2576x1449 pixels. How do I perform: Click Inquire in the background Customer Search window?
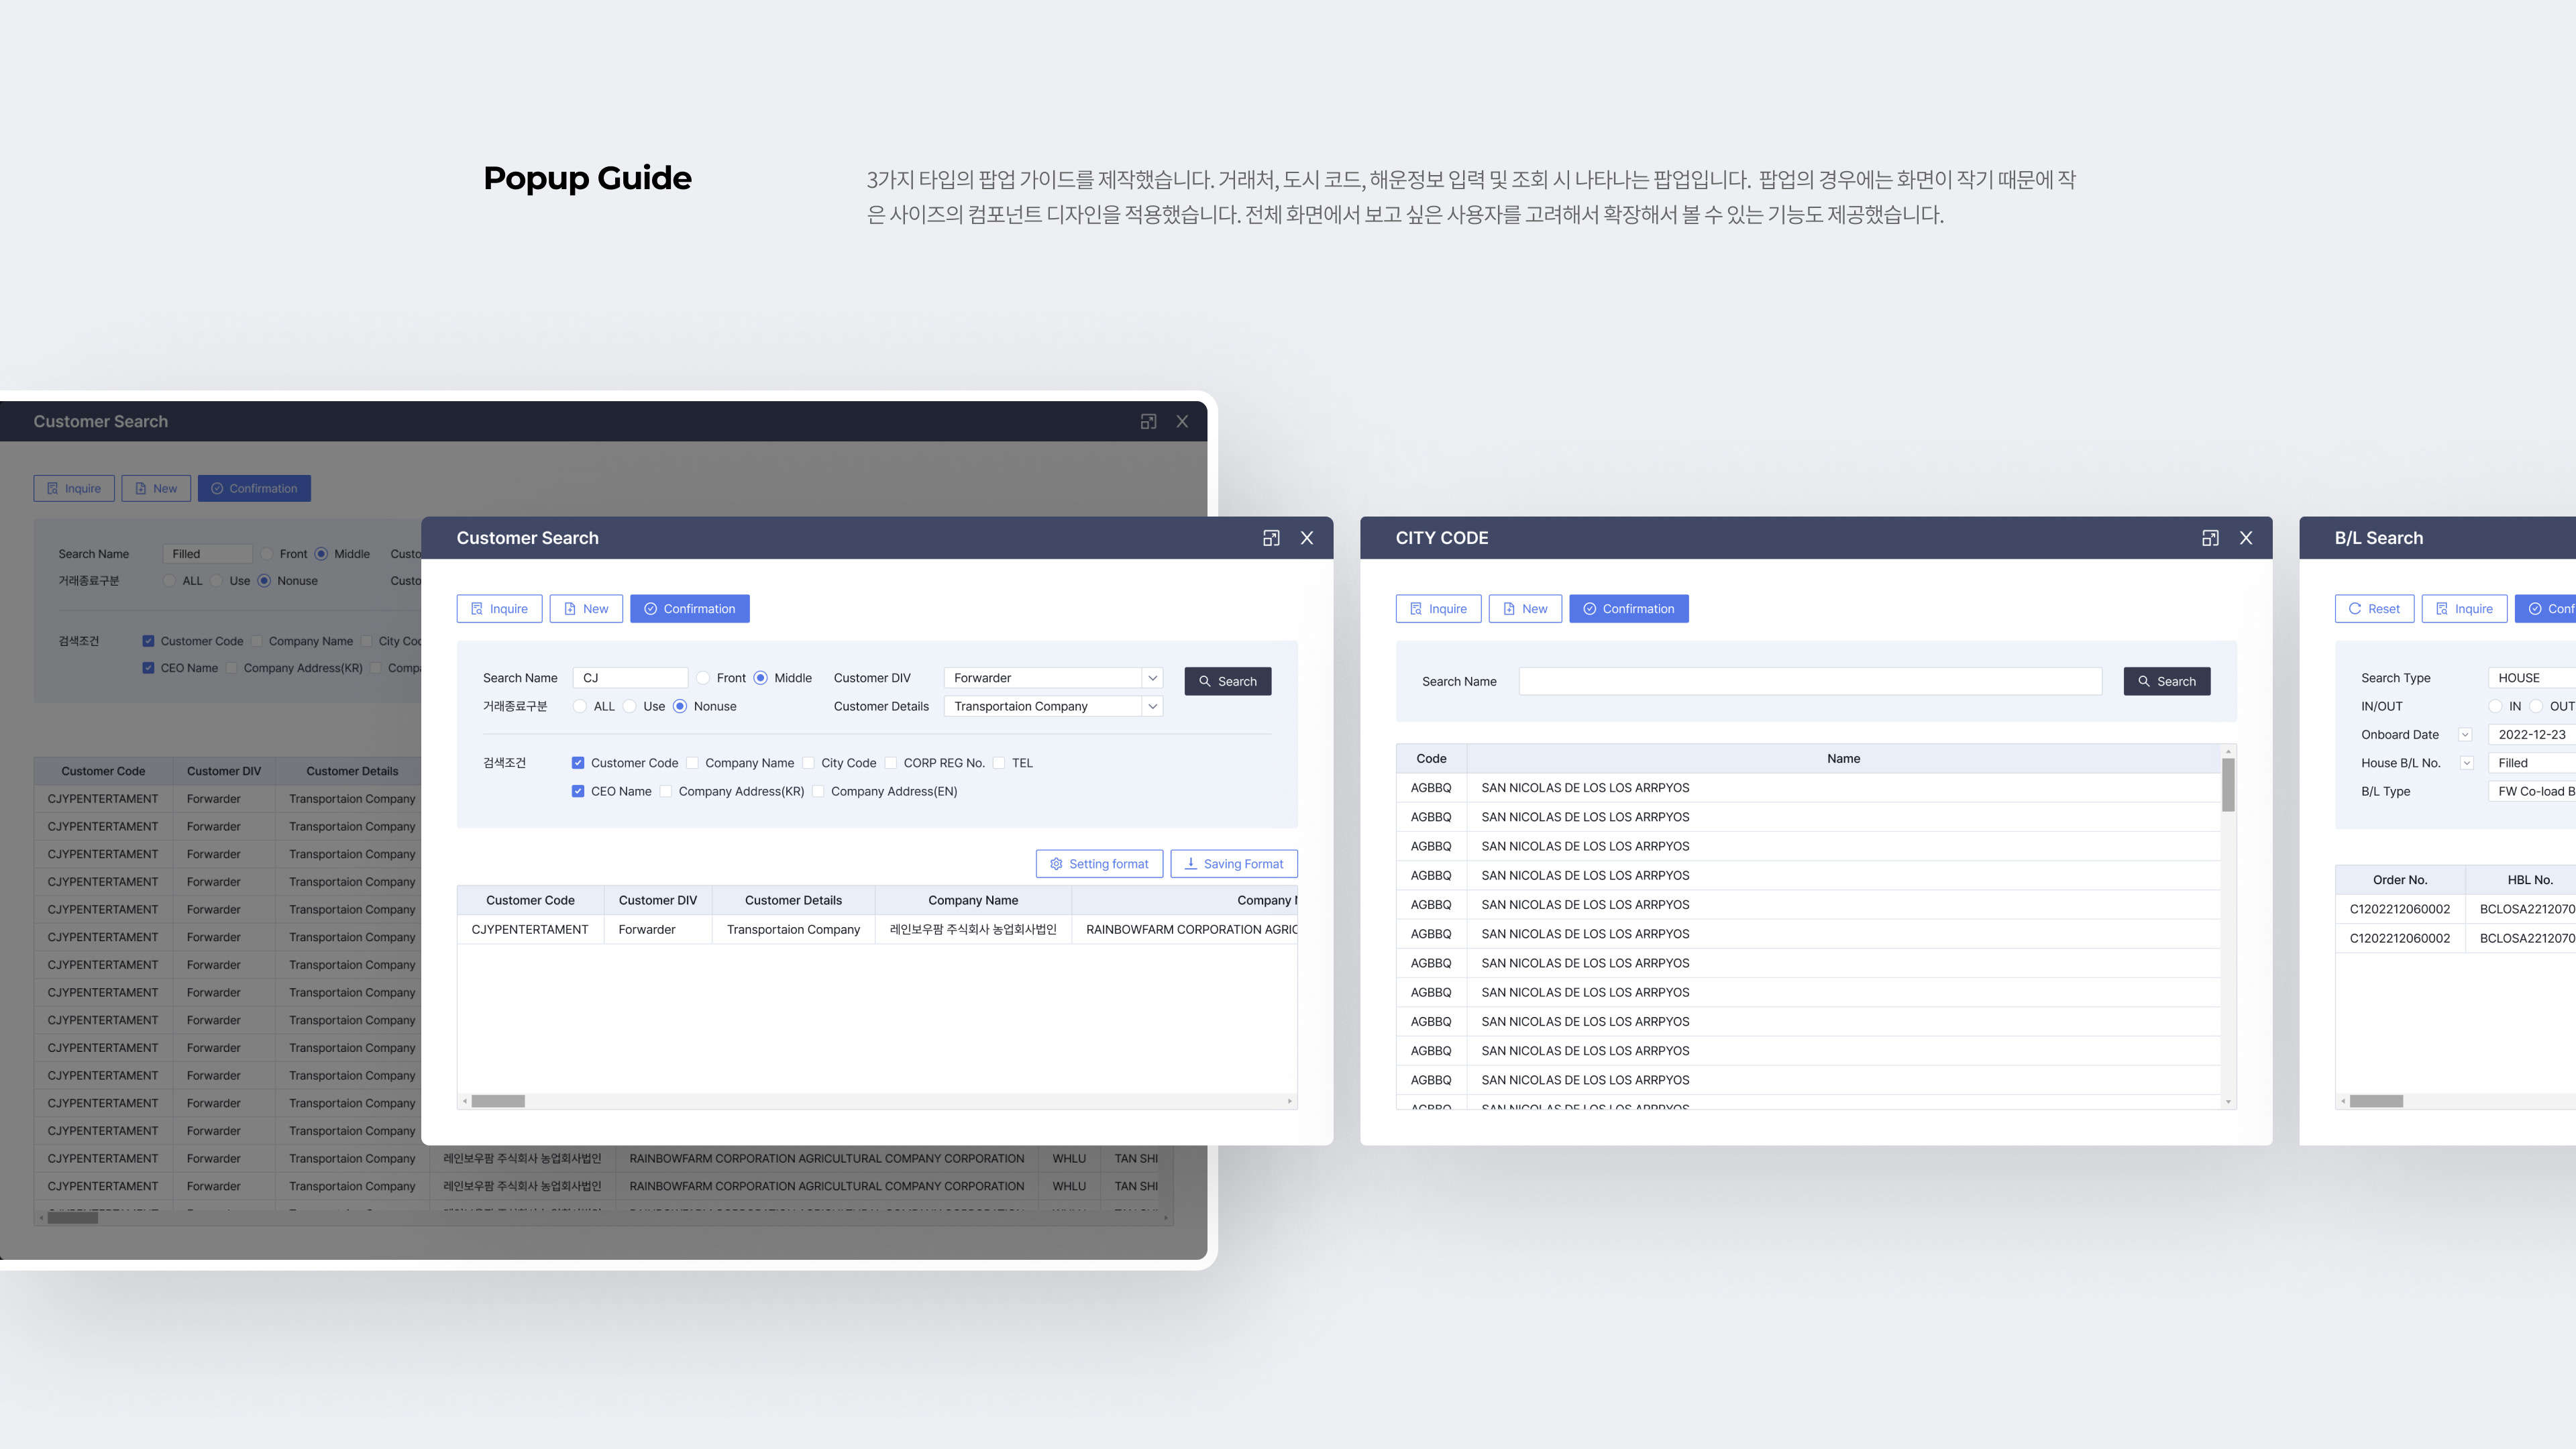pyautogui.click(x=74, y=488)
